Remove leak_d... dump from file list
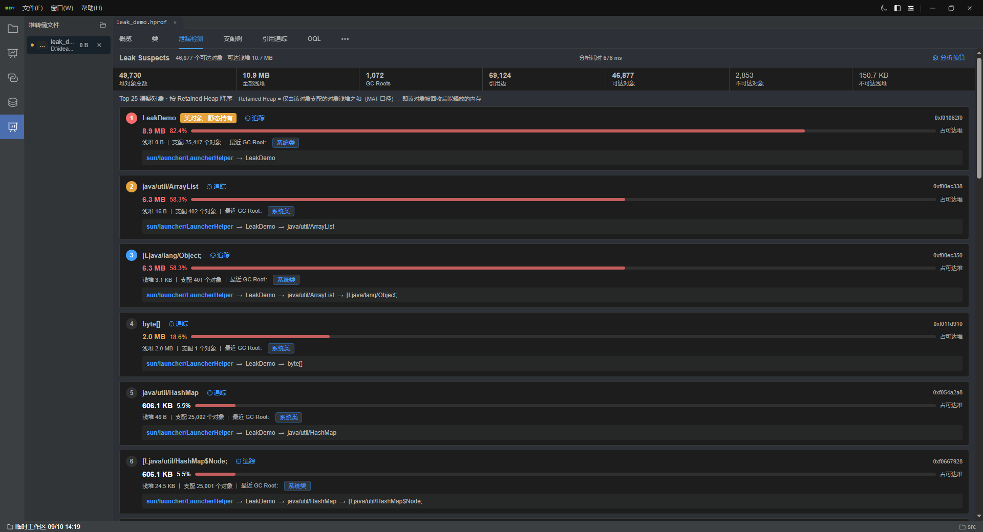The width and height of the screenshot is (983, 532). [99, 45]
